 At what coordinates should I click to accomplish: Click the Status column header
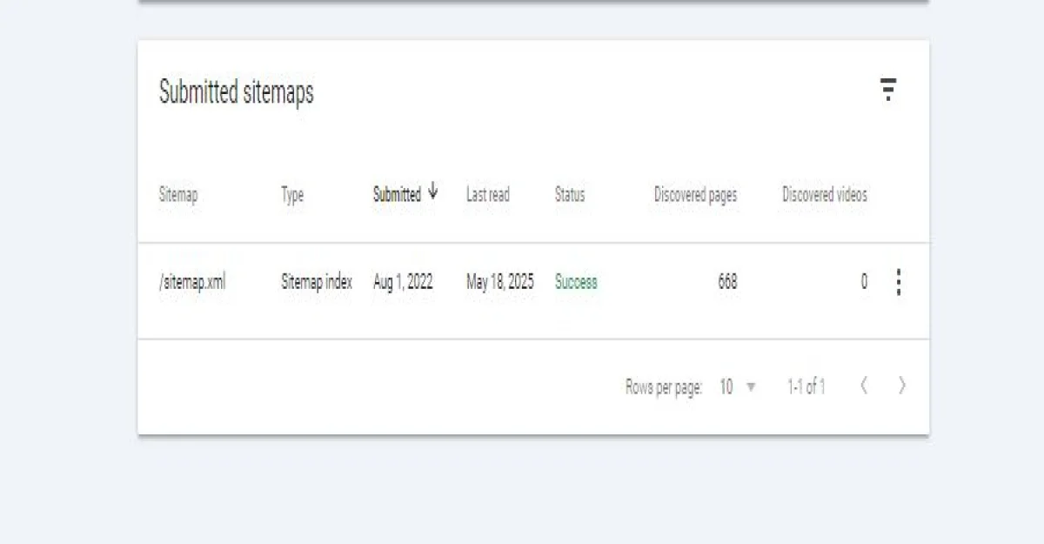(570, 195)
